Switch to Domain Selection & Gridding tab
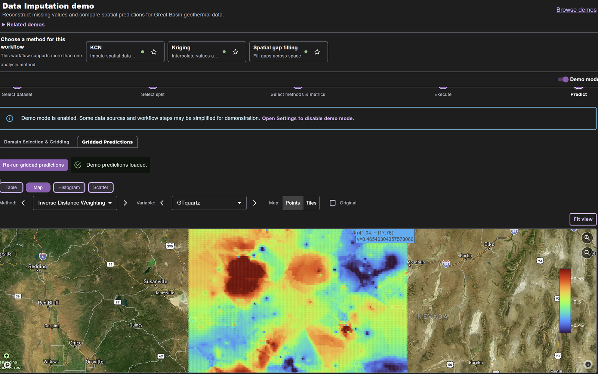The width and height of the screenshot is (598, 374). (x=37, y=142)
